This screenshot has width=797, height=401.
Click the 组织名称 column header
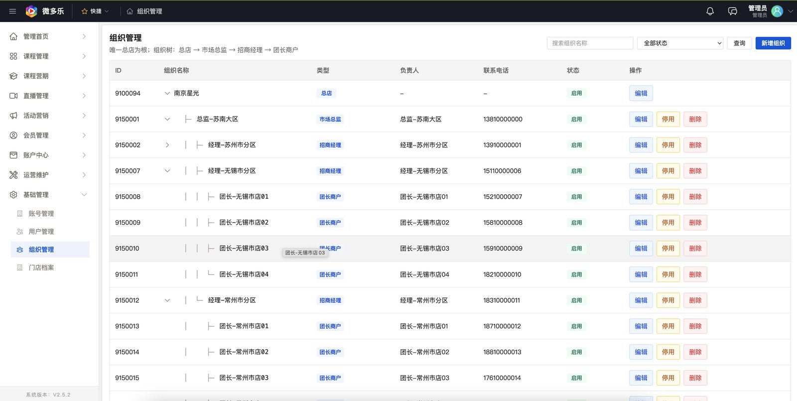coord(176,70)
